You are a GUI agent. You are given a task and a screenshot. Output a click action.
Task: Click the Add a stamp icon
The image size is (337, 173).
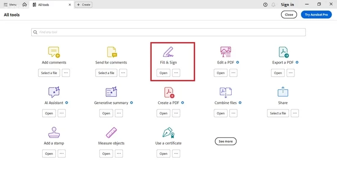click(x=54, y=132)
